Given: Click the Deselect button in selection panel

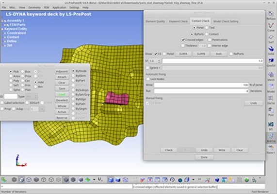Looking at the screenshot, I should click(62, 100).
